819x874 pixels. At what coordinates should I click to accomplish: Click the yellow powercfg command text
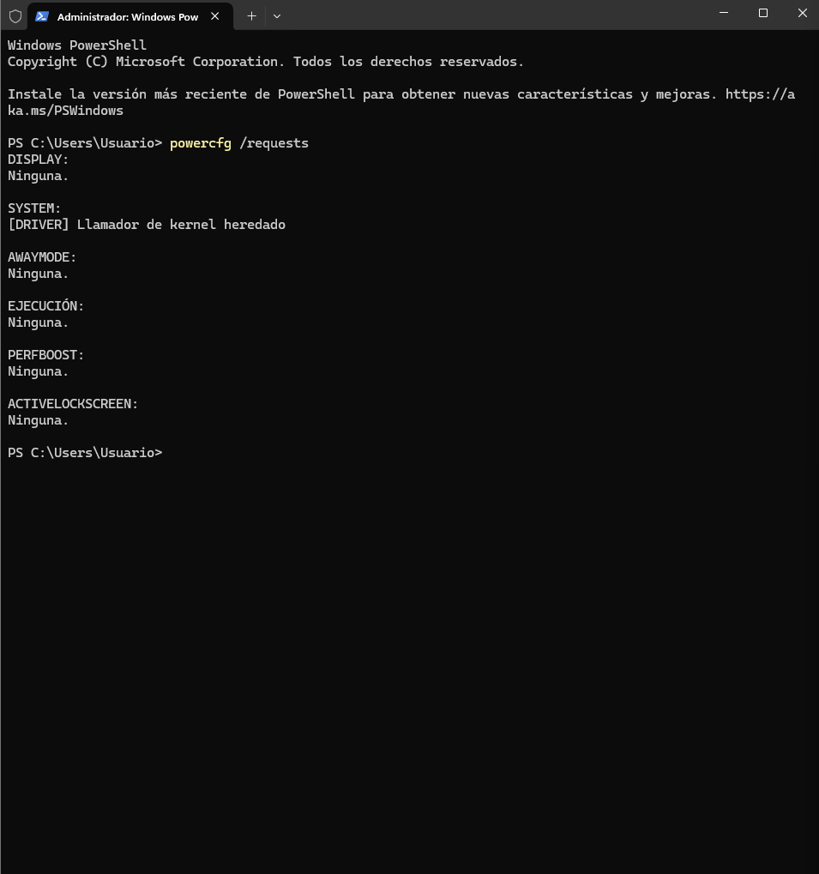tap(201, 143)
